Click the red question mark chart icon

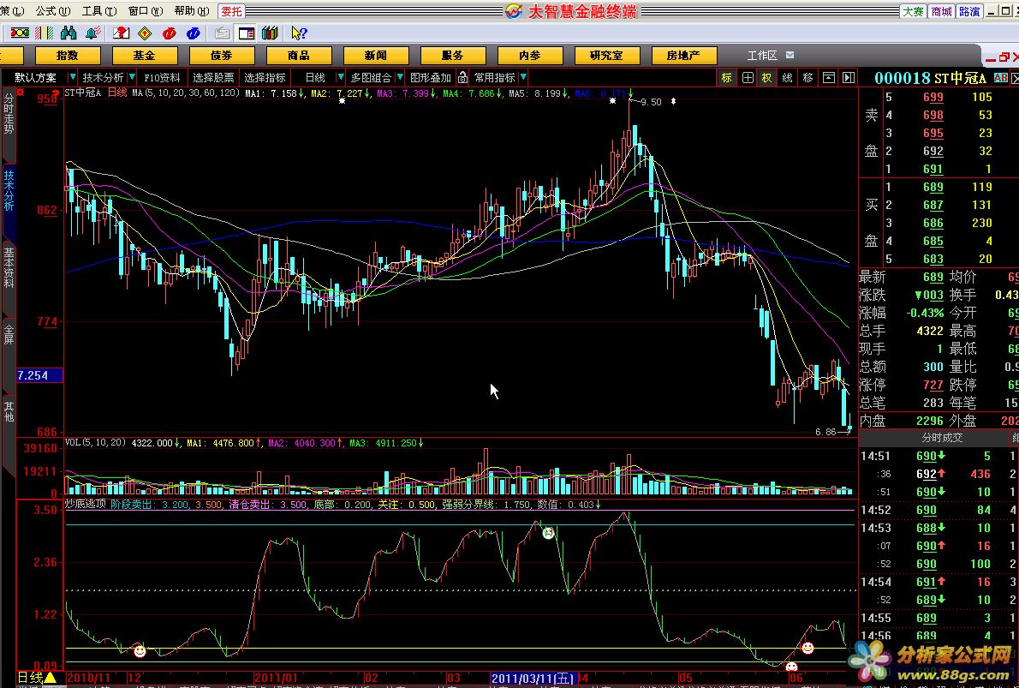(x=121, y=33)
